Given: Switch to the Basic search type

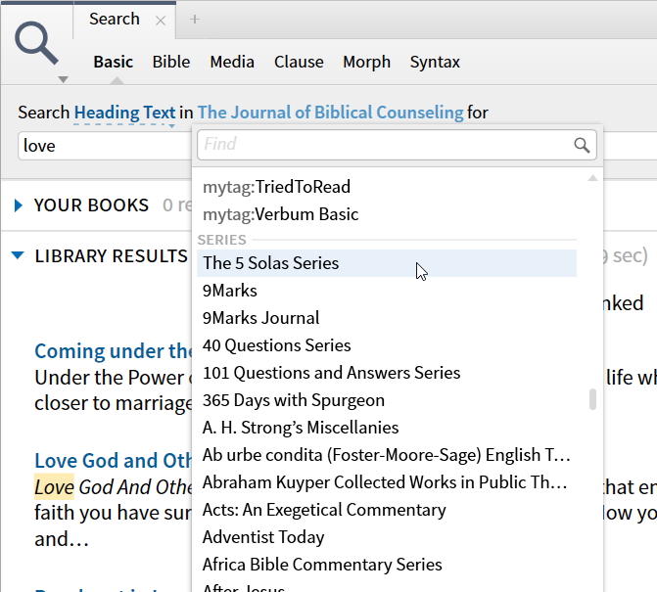Looking at the screenshot, I should 114,62.
